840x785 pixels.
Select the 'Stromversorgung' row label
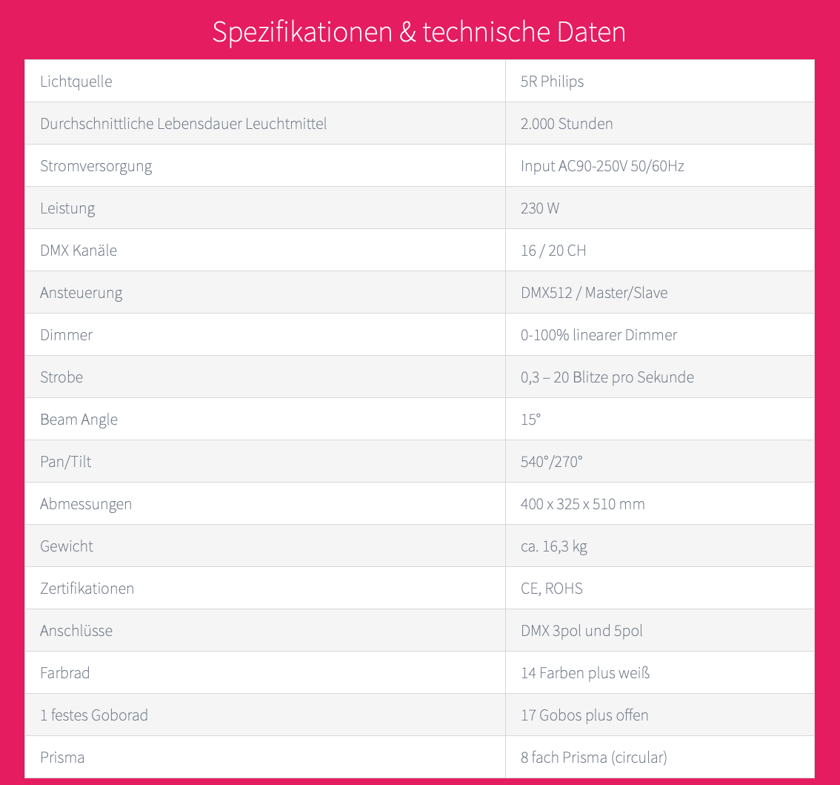(x=96, y=166)
